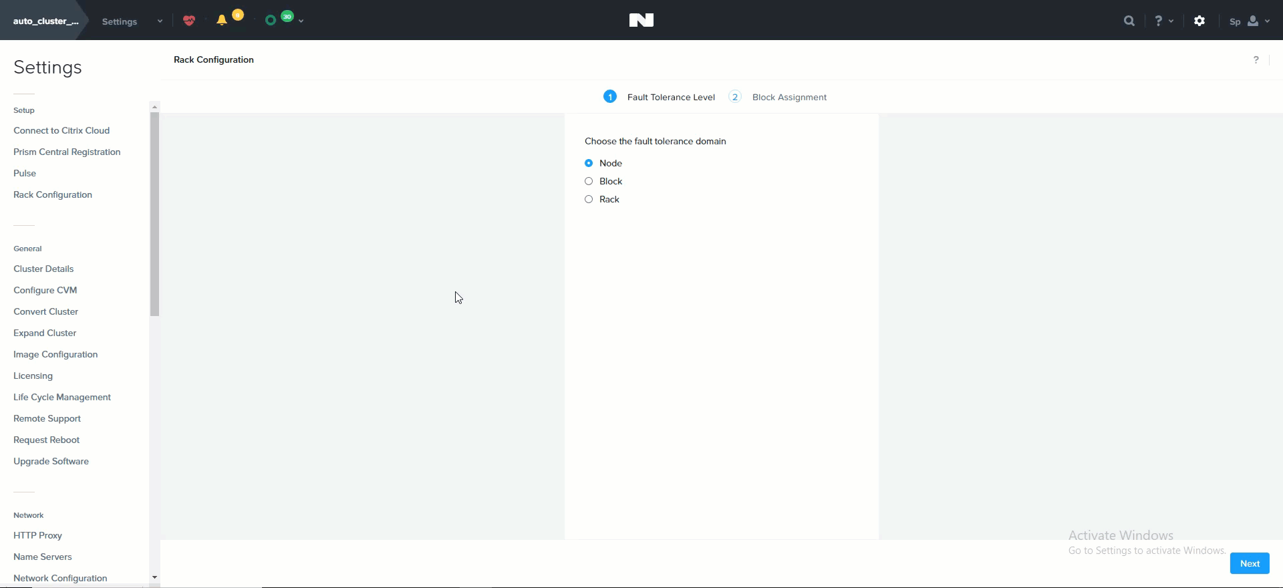Expand the Settings view dropdown
The image size is (1283, 588).
(x=160, y=21)
